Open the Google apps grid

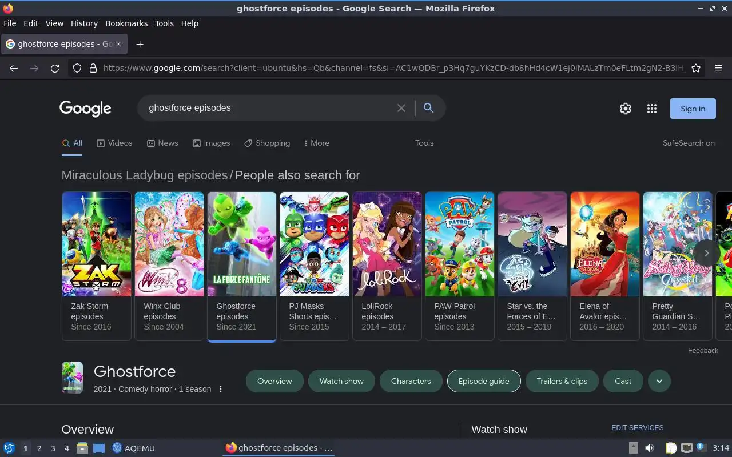coord(652,109)
